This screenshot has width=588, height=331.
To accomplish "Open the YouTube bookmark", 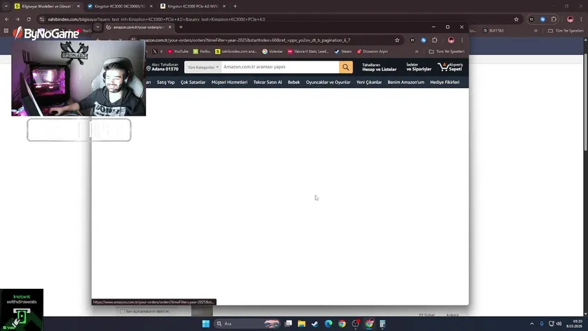I will click(x=178, y=52).
